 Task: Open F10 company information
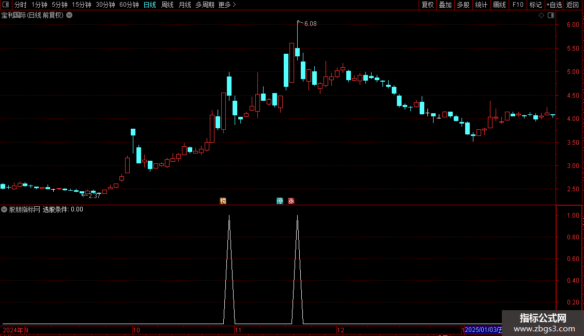click(x=518, y=5)
